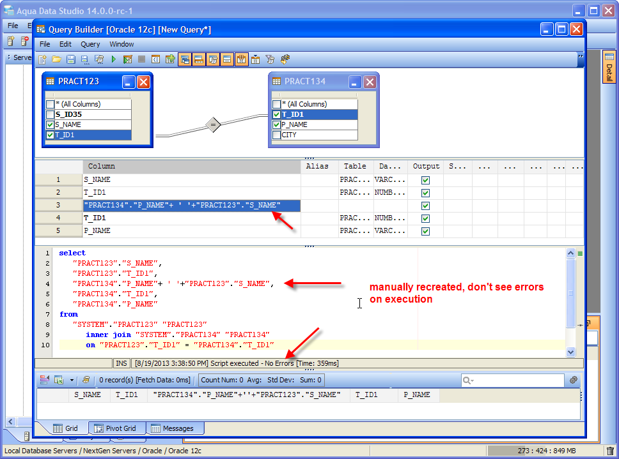Switch to the Grid tab
619x459 pixels.
[66, 428]
